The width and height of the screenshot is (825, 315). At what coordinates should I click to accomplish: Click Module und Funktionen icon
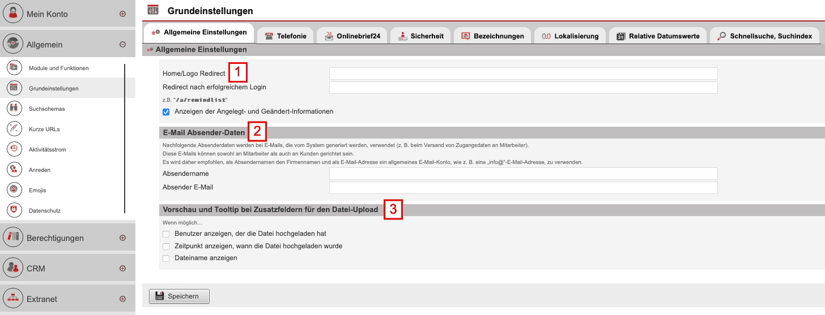click(14, 68)
